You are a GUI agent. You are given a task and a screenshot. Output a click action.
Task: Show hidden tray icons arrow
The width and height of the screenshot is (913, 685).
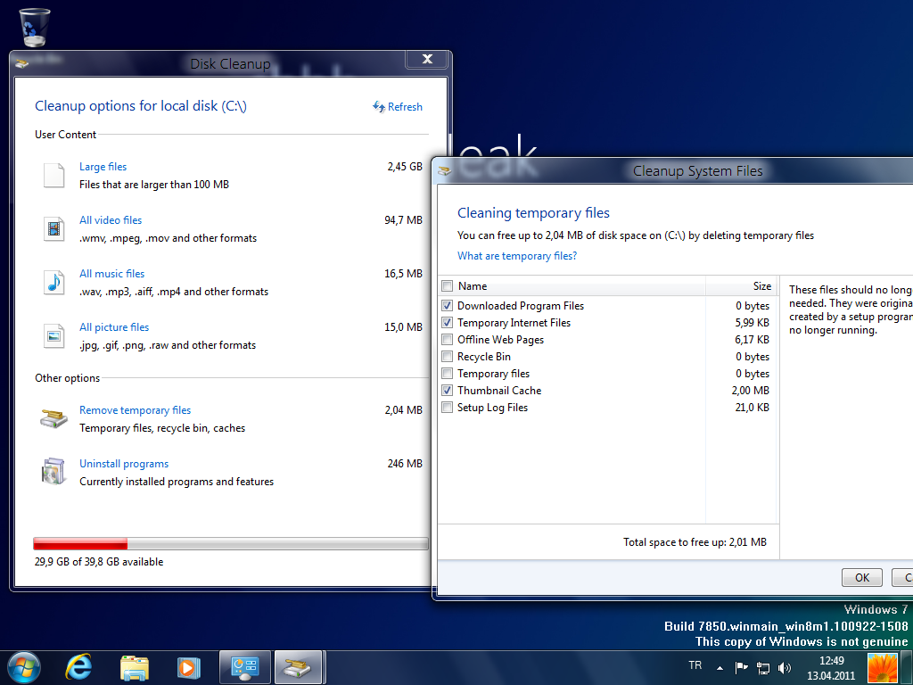pyautogui.click(x=720, y=667)
